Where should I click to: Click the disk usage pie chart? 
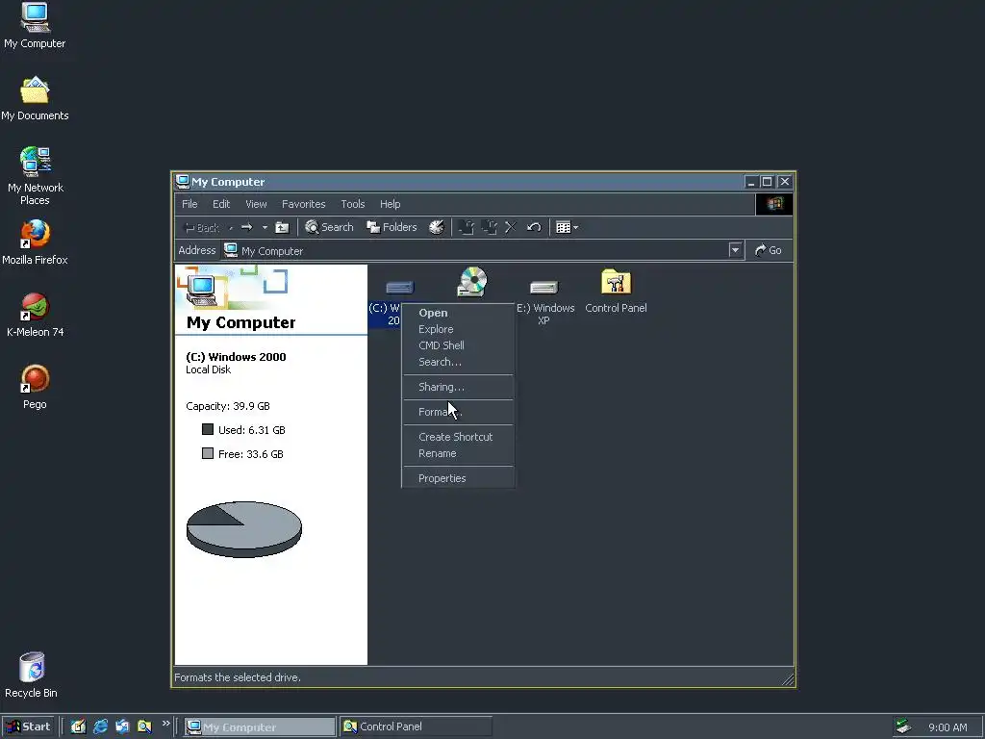pyautogui.click(x=243, y=529)
